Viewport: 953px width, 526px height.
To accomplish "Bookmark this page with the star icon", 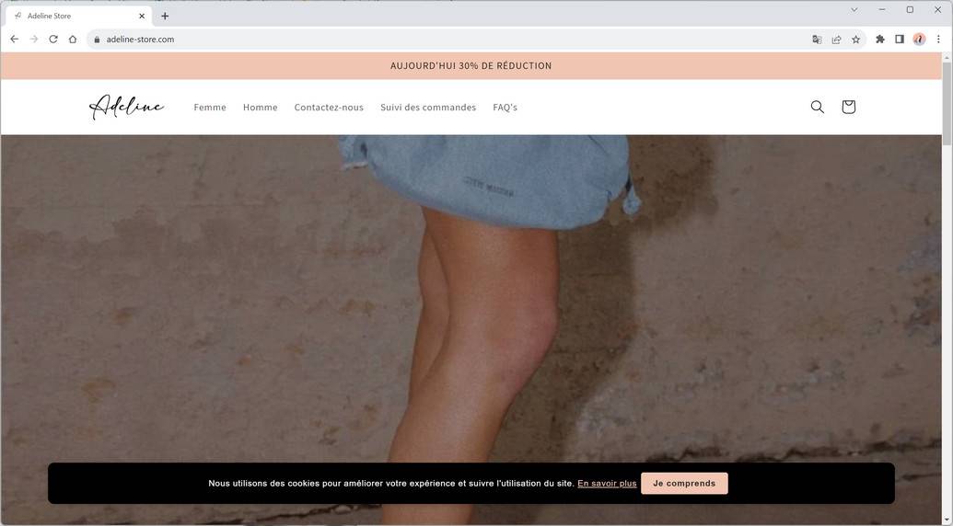I will (855, 40).
